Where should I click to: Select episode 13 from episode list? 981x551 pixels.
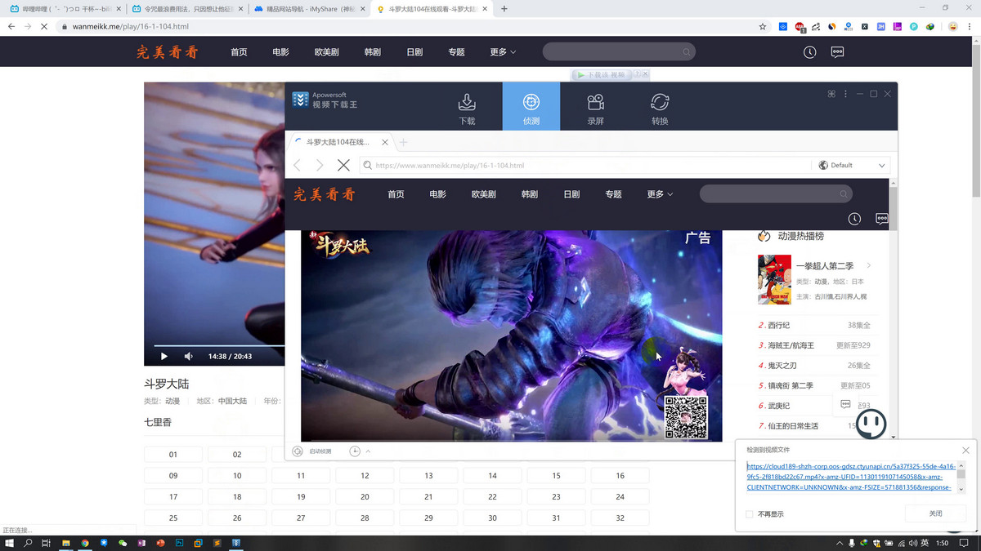(x=428, y=475)
